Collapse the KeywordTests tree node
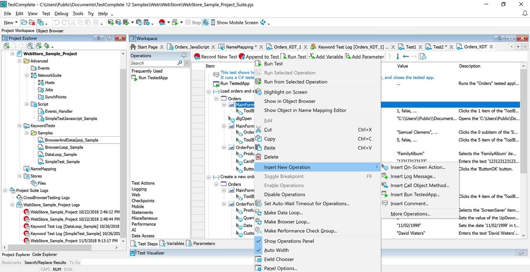Screen dimensions: 530x272 tap(20, 126)
